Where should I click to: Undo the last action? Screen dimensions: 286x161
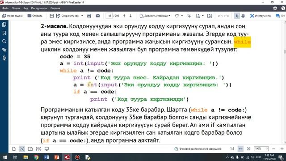click(220, 16)
